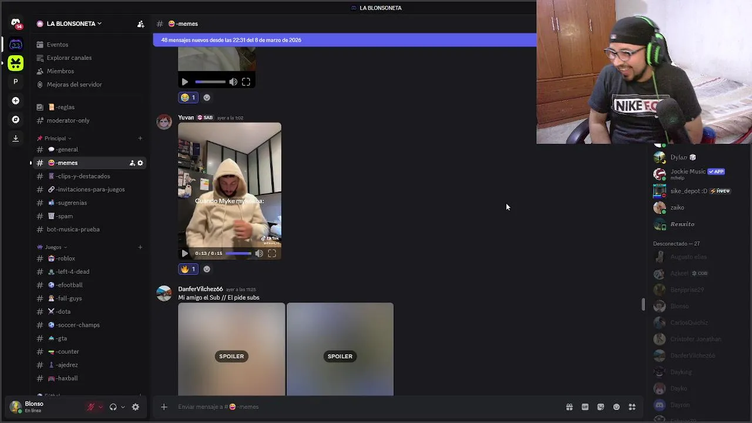Open emoji picker icon
Image resolution: width=752 pixels, height=423 pixels.
(x=616, y=407)
